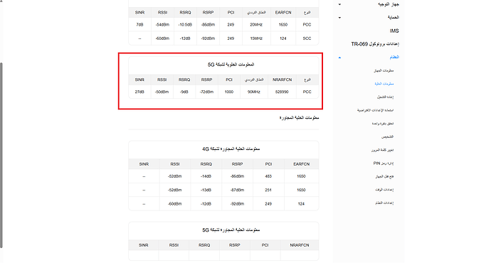Open استعادة الإعدادات الافتراضية restore page

[376, 110]
